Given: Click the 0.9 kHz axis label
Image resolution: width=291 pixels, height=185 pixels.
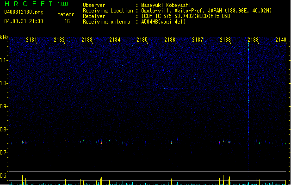Looking at the screenshot, I should tap(4, 106).
